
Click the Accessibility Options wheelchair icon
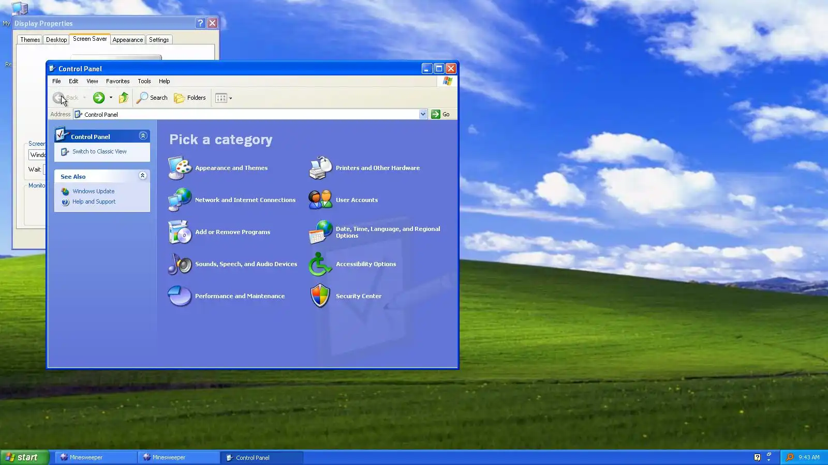click(321, 264)
